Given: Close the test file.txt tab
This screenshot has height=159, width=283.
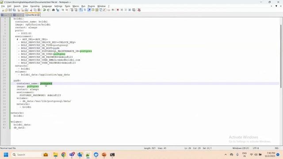Looking at the screenshot, I should point(38,15).
